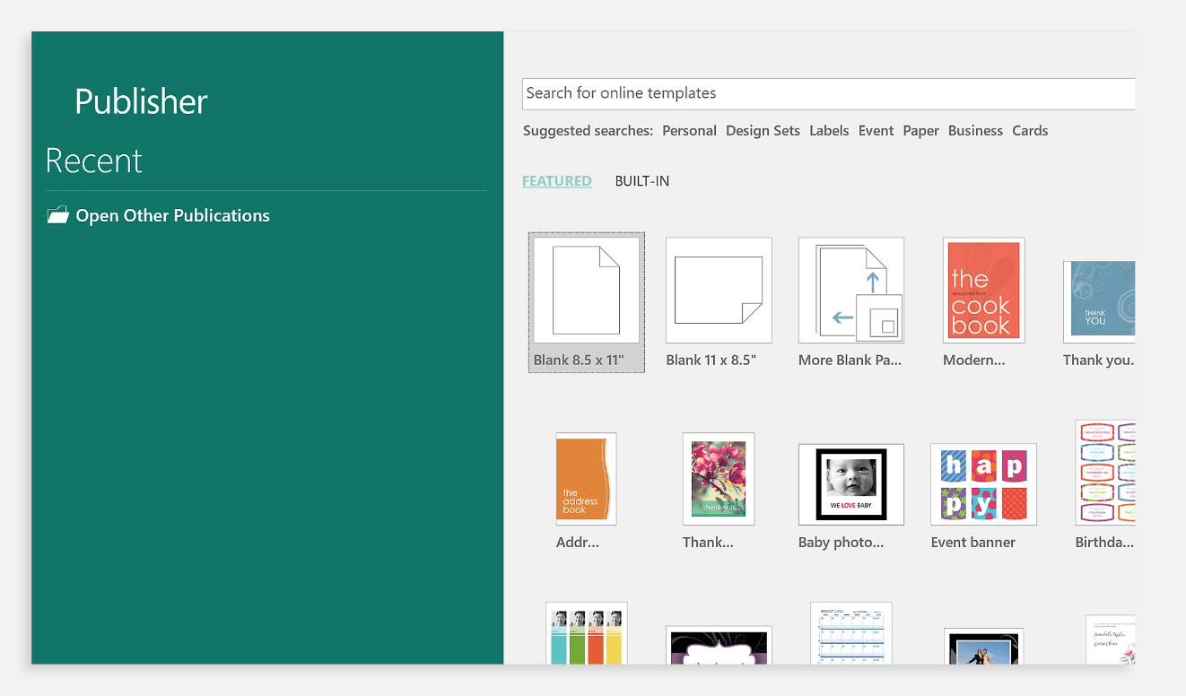
Task: Click the Labels suggested search
Action: pyautogui.click(x=829, y=131)
